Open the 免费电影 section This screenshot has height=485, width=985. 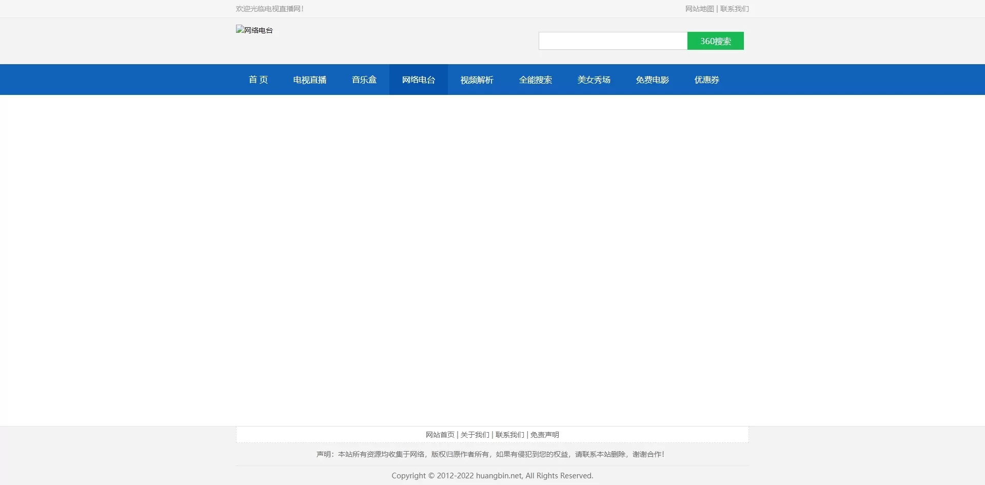652,80
